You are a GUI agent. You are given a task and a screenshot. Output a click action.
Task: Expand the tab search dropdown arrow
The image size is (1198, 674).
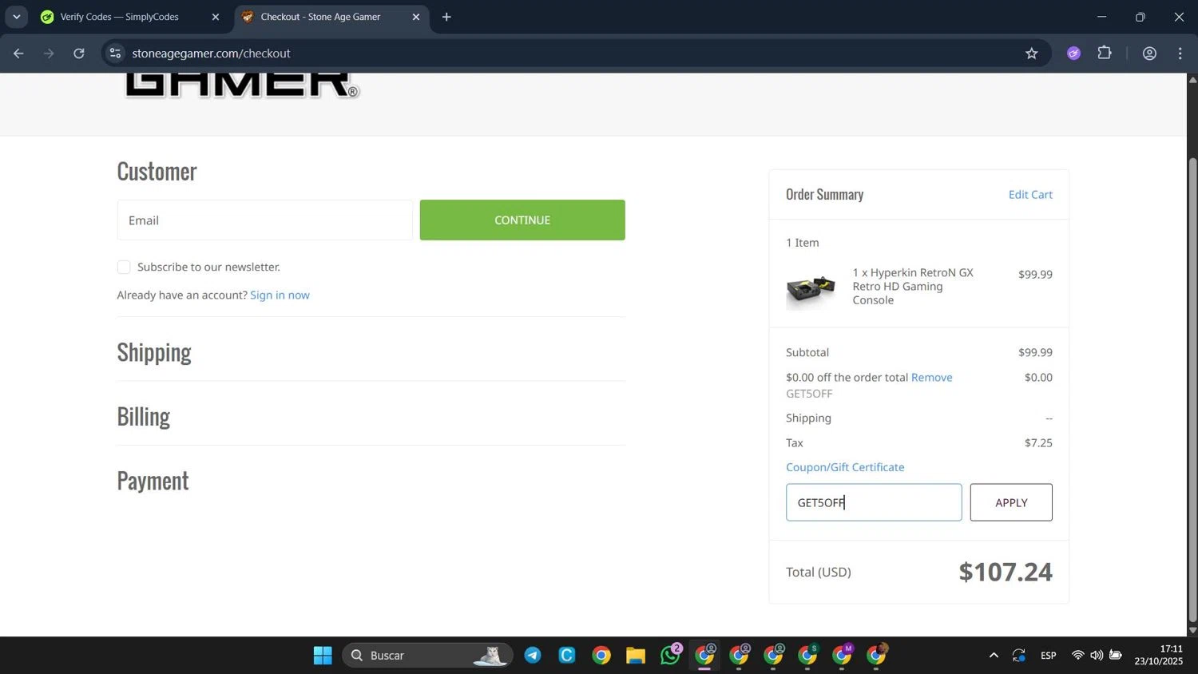coord(16,17)
